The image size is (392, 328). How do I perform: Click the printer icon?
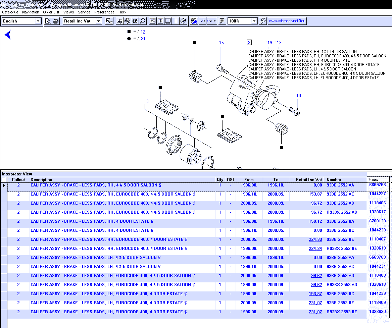tap(56, 21)
